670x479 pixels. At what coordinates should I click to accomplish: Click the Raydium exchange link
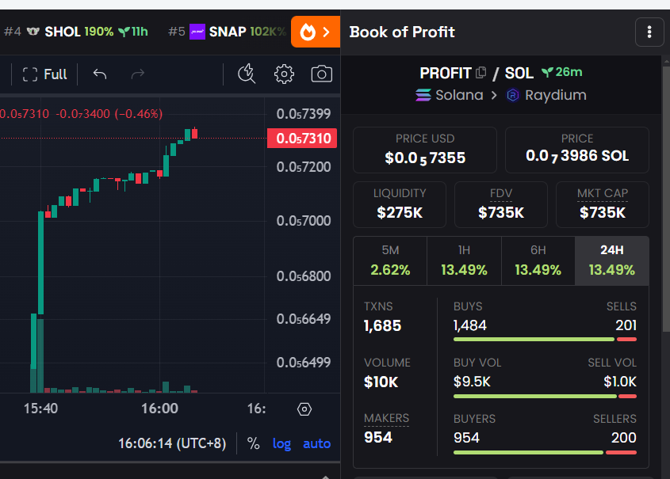click(x=546, y=95)
